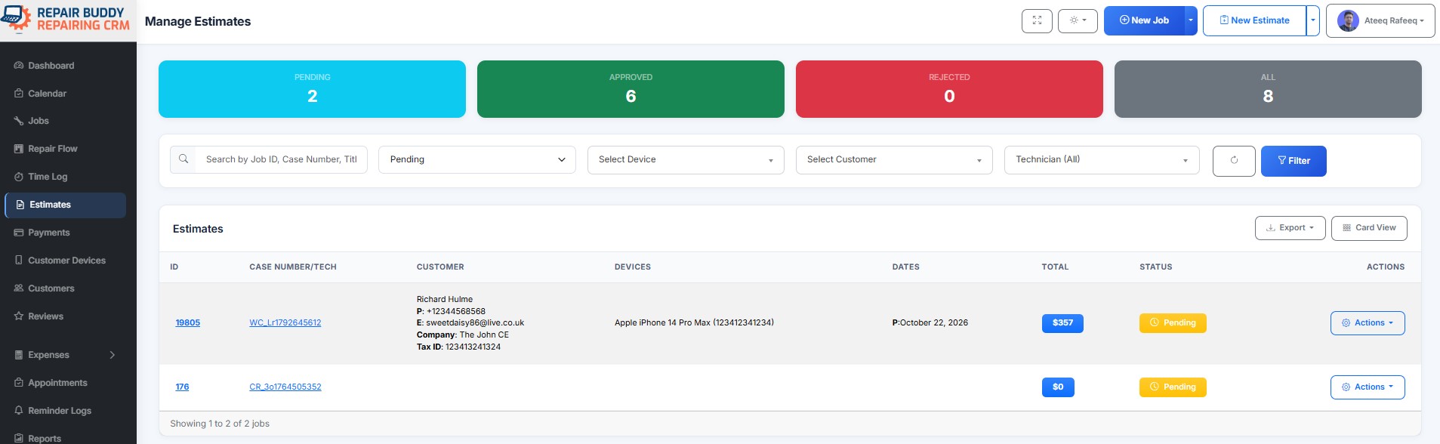Click the All estimates summary card
This screenshot has height=444, width=1440.
(1268, 89)
